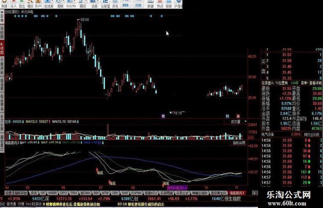323x208 pixels.
Task: Click the 测速 speed test icon
Action: 4,4
